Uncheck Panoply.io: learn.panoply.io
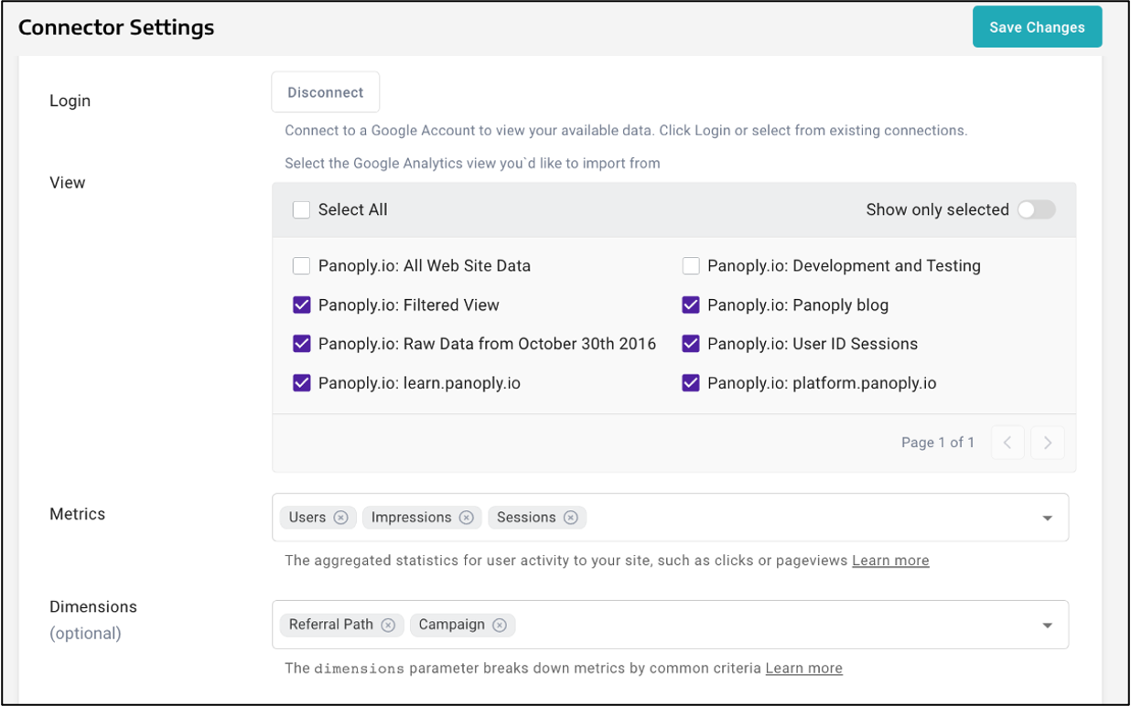The image size is (1131, 706). pyautogui.click(x=301, y=383)
